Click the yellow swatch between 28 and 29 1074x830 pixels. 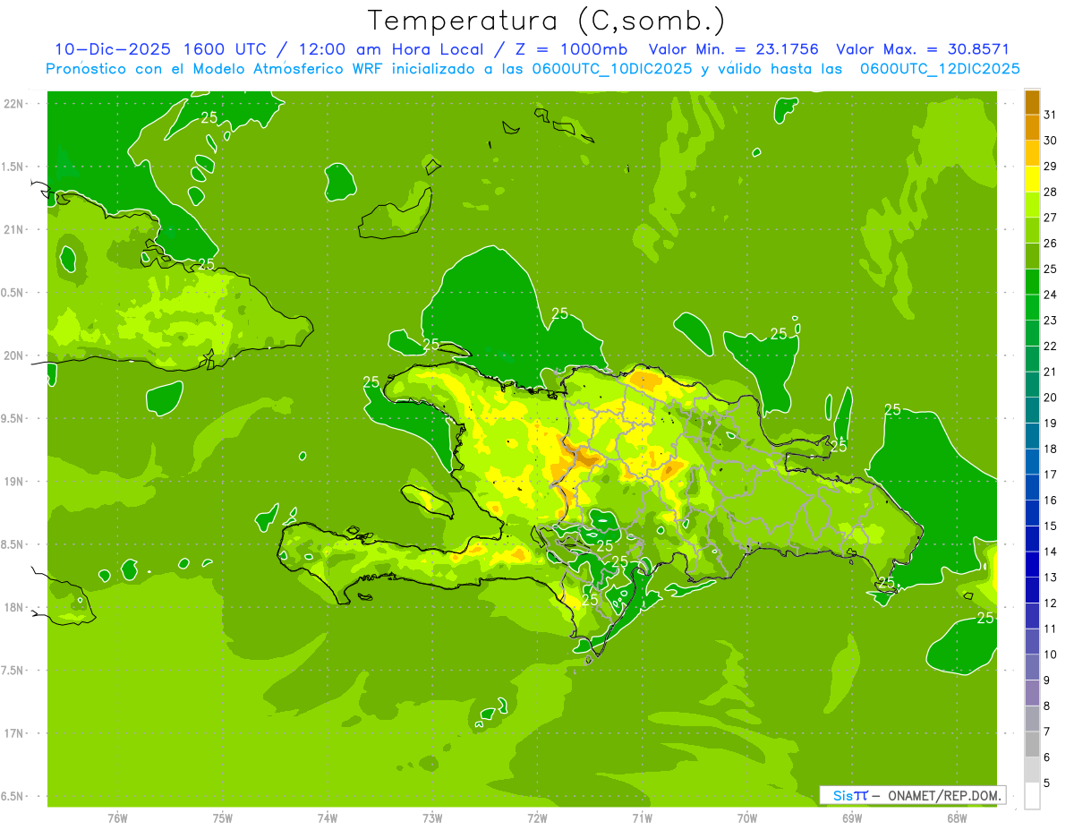[x=1032, y=179]
